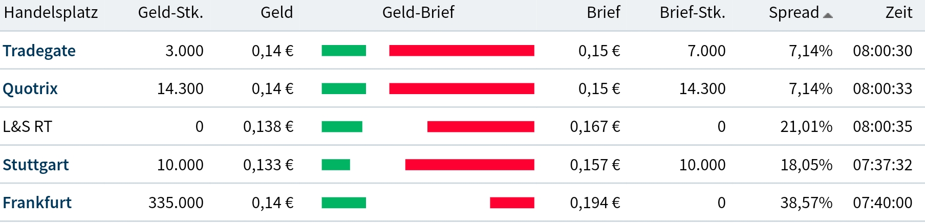
Task: Open the Stuttgart exchange link
Action: [36, 165]
